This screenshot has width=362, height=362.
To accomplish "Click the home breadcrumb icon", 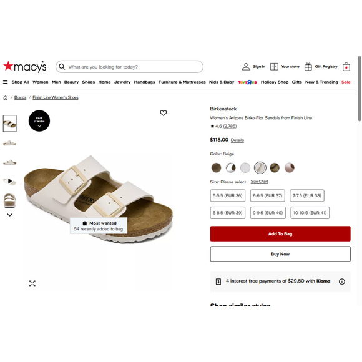I will click(x=6, y=97).
